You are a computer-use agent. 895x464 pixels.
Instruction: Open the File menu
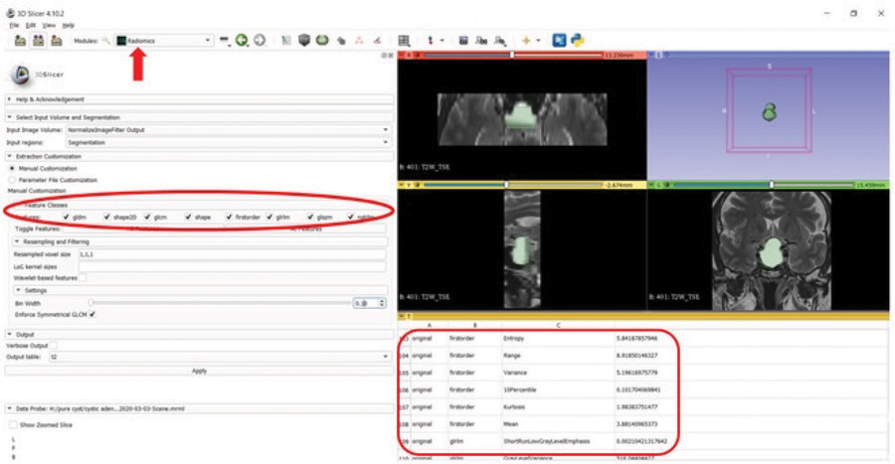point(14,24)
